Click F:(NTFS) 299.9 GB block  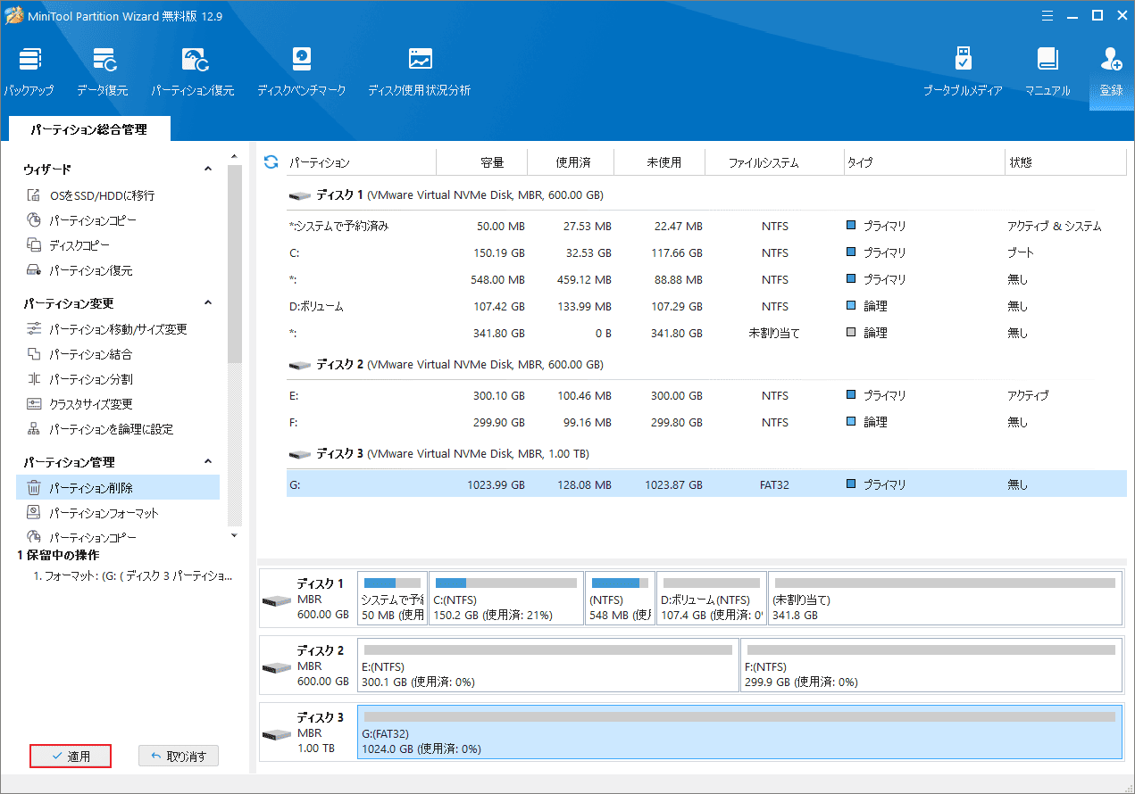[931, 666]
